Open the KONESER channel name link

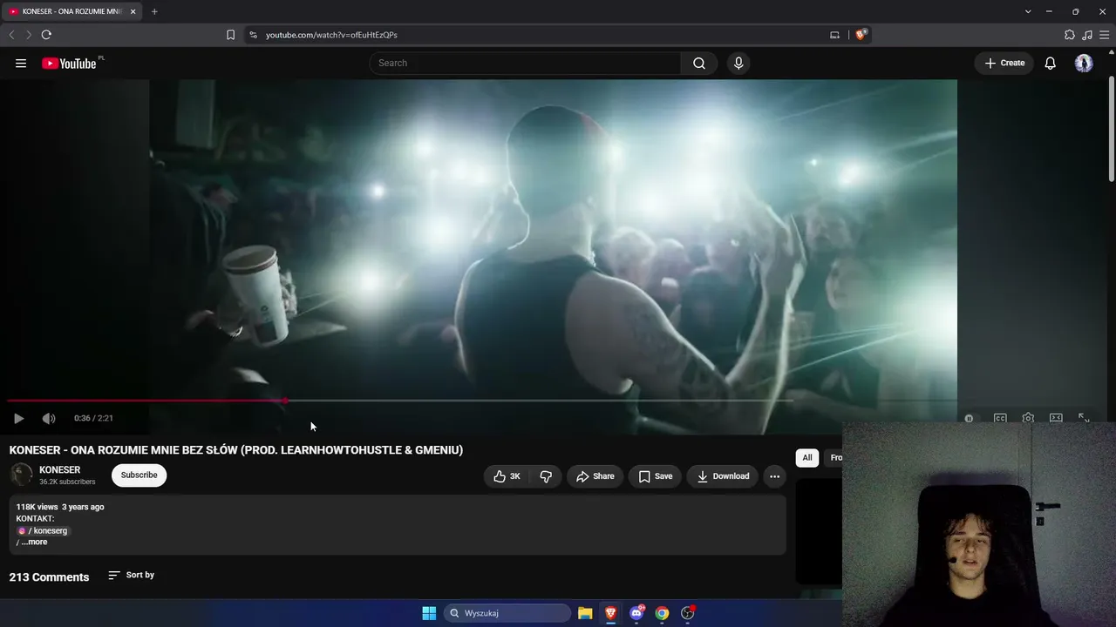(x=59, y=469)
